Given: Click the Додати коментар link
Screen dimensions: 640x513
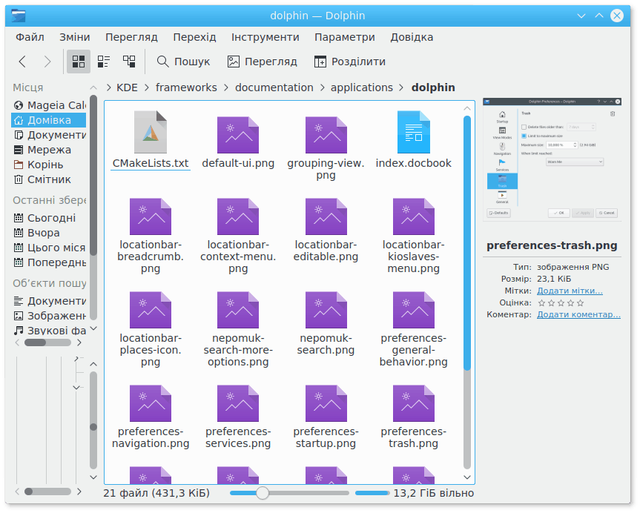Looking at the screenshot, I should click(x=578, y=314).
